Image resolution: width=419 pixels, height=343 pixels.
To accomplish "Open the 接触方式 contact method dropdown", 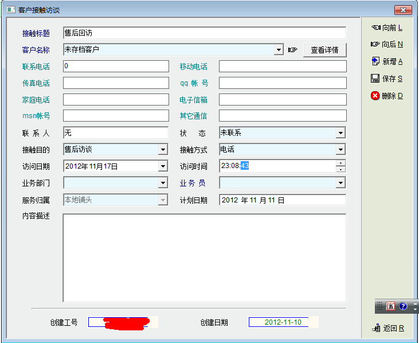I will (340, 150).
